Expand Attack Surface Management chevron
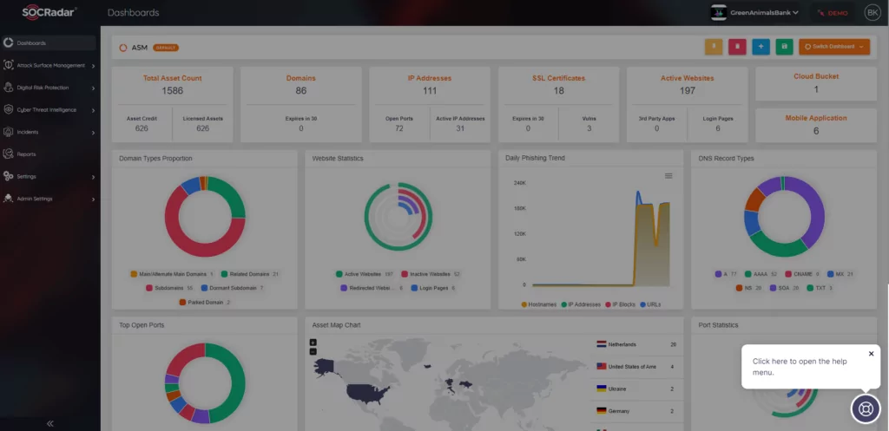Screen dimensions: 889x431 coord(93,66)
